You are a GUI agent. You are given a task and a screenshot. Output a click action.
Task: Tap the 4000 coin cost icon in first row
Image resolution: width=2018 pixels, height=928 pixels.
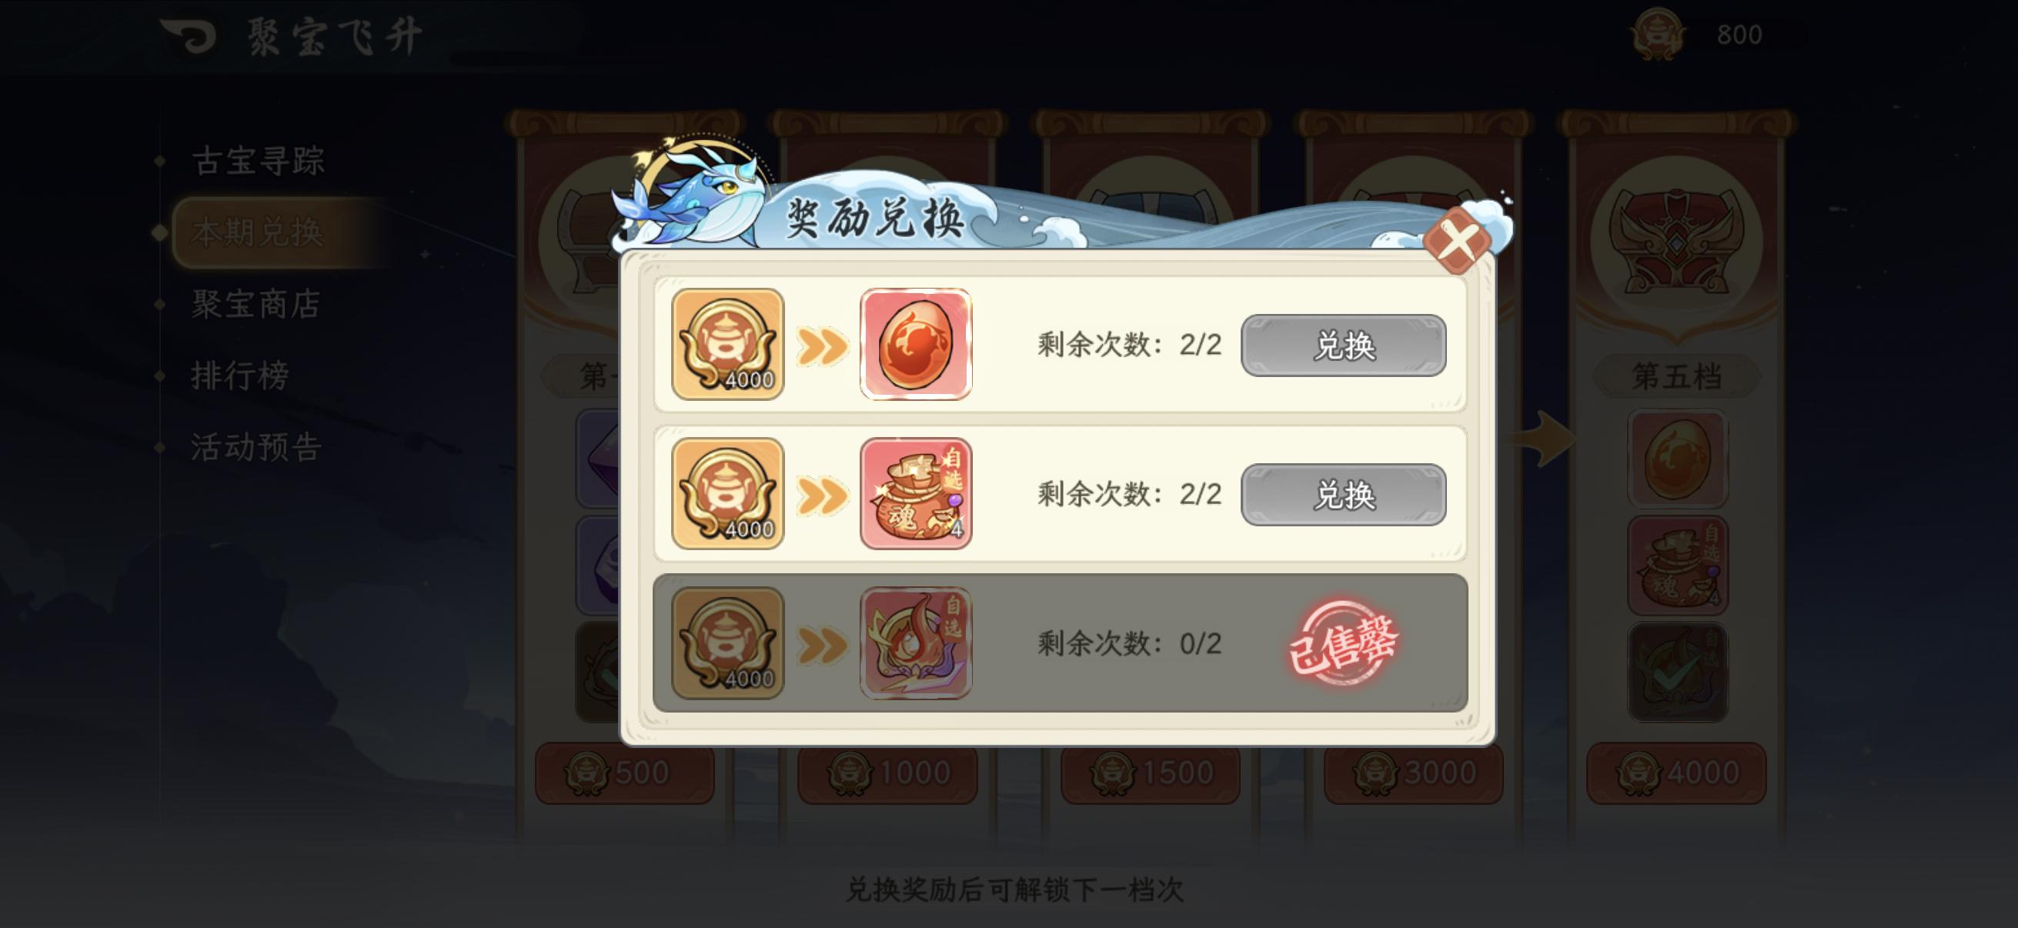[728, 345]
